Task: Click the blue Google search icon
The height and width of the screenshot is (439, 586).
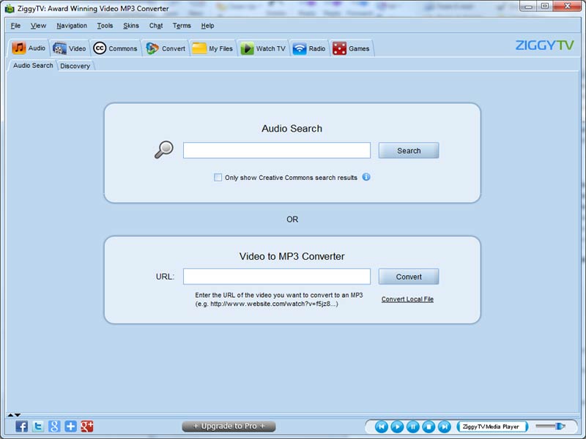Action: coord(54,426)
